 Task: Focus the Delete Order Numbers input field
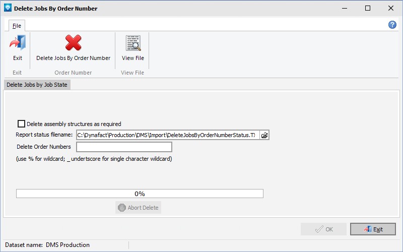tap(124, 147)
